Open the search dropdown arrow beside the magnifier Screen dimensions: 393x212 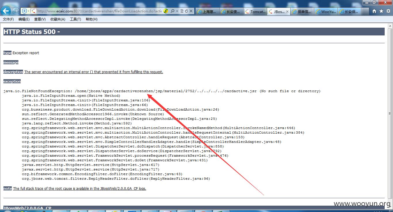177,11
